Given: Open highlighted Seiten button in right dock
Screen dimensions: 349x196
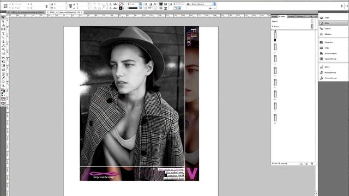Looking at the screenshot, I should click(x=333, y=23).
